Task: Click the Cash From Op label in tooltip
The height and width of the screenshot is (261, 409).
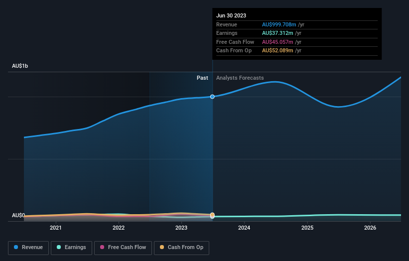Action: (x=234, y=51)
